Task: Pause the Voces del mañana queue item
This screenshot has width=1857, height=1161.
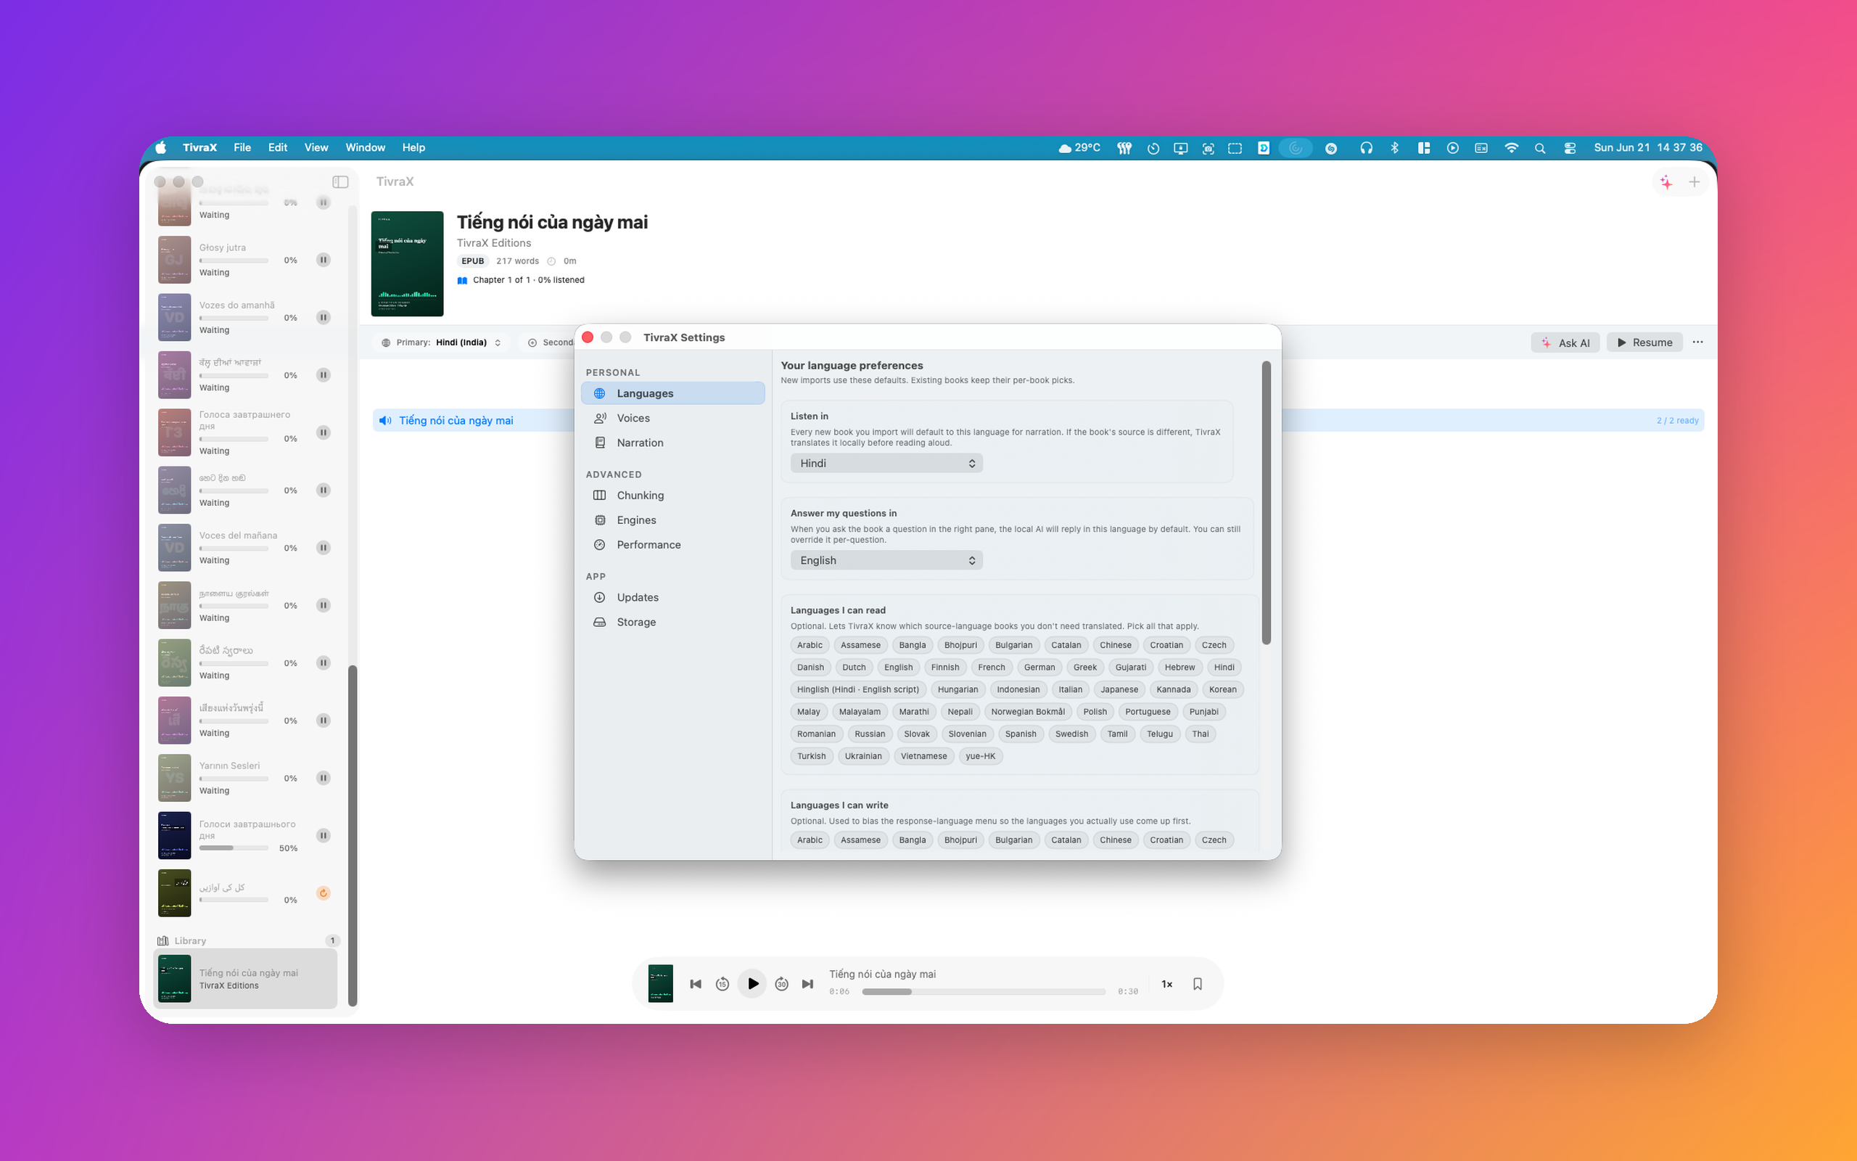Action: 324,549
